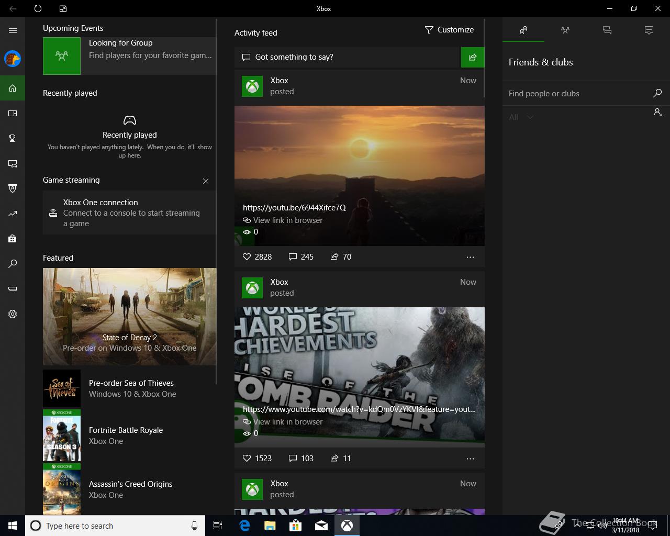Go to Home in sidebar

(x=13, y=88)
